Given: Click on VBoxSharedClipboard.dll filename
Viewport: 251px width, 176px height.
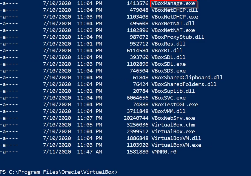Looking at the screenshot, I should (187, 78).
